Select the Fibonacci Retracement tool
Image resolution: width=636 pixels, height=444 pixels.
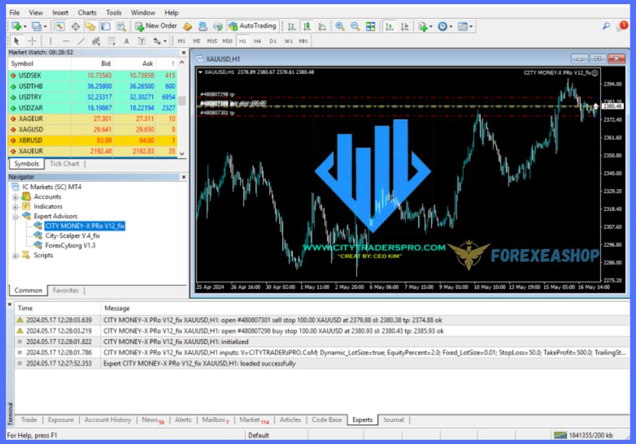click(x=111, y=41)
